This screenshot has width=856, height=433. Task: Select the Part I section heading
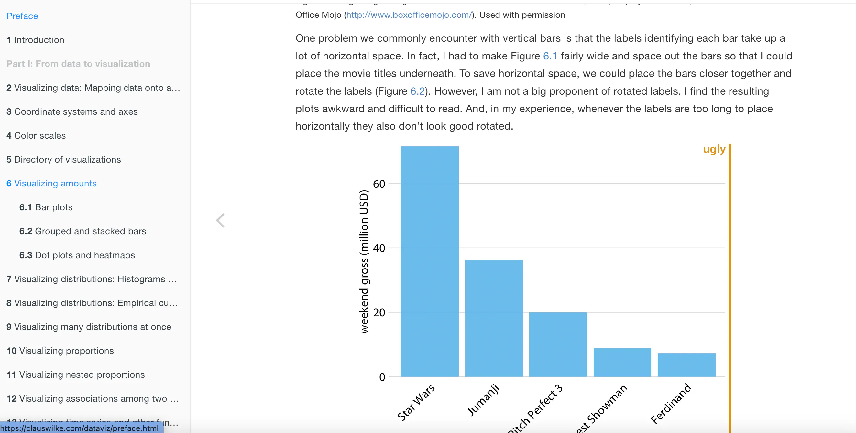pyautogui.click(x=78, y=64)
